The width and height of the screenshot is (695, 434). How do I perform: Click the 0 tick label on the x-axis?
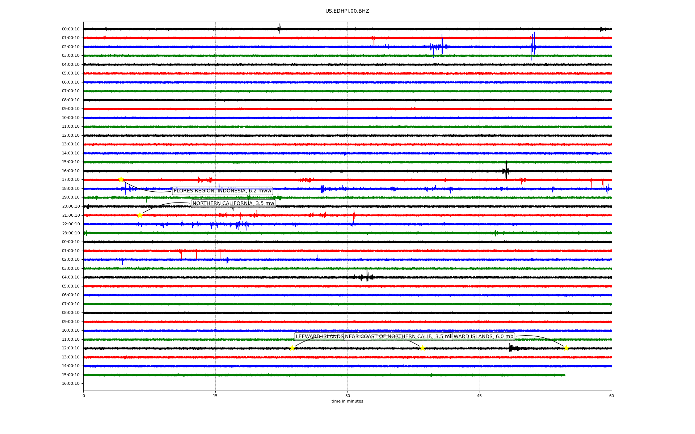point(84,396)
